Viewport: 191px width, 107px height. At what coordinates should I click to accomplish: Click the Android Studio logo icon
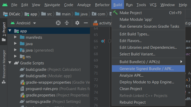click(x=5, y=5)
